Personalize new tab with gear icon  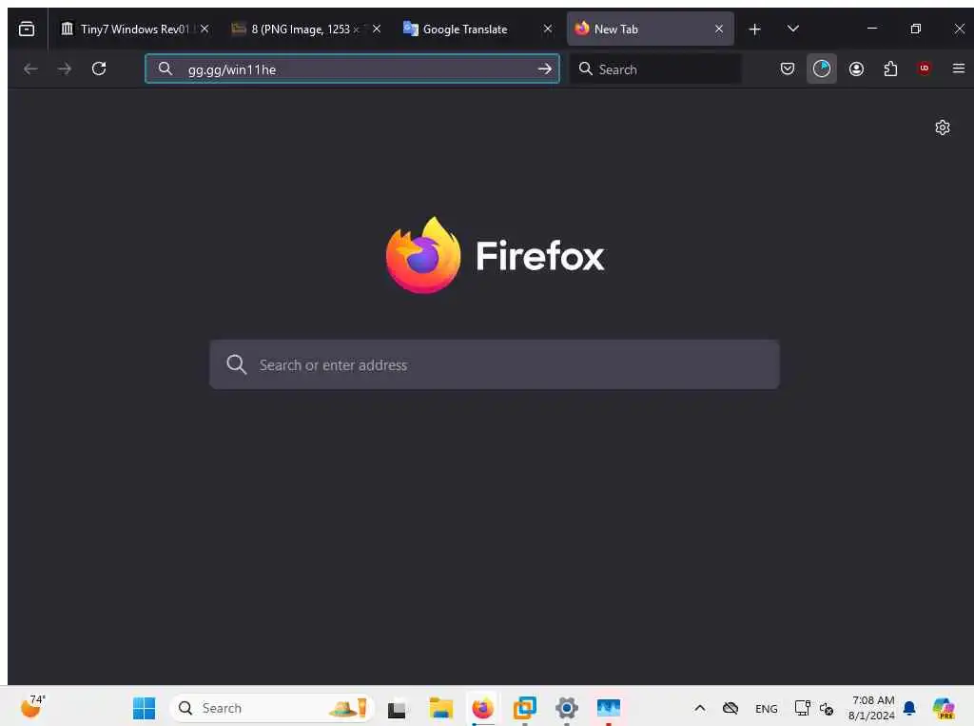(x=943, y=128)
